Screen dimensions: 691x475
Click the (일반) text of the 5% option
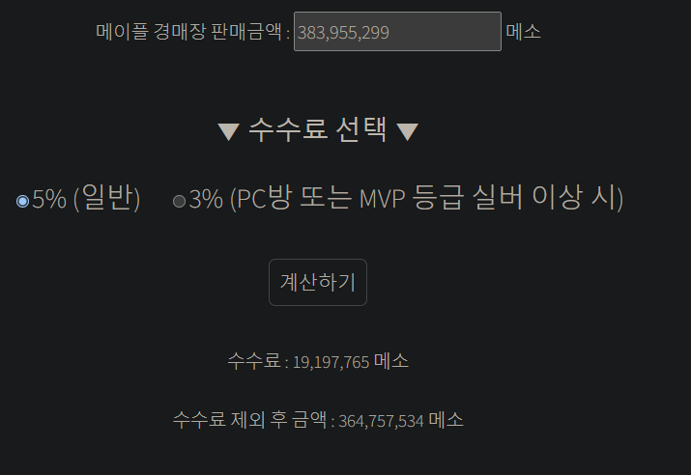pos(106,198)
